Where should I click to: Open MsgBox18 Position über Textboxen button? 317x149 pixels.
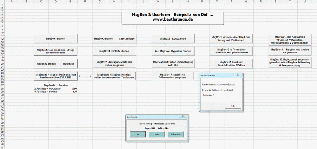114,76
